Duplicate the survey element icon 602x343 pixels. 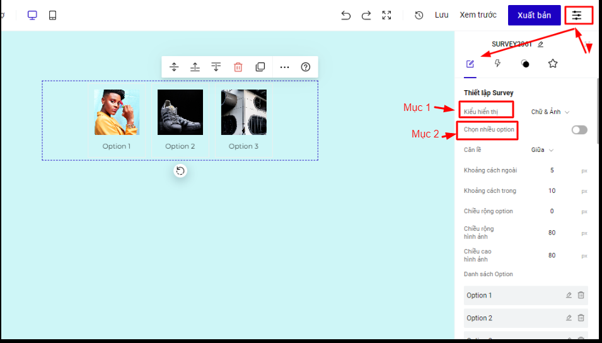pos(260,67)
